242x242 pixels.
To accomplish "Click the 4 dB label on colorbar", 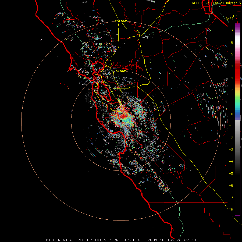I will point(232,66).
